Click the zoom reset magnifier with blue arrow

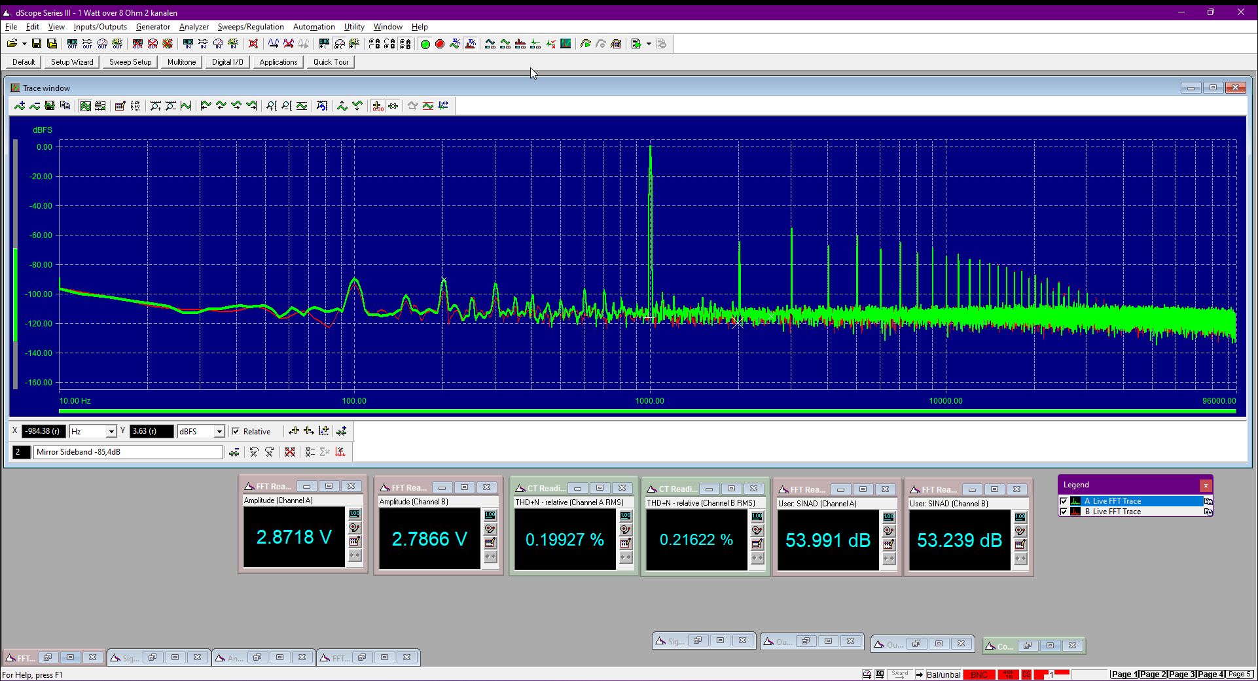[322, 106]
